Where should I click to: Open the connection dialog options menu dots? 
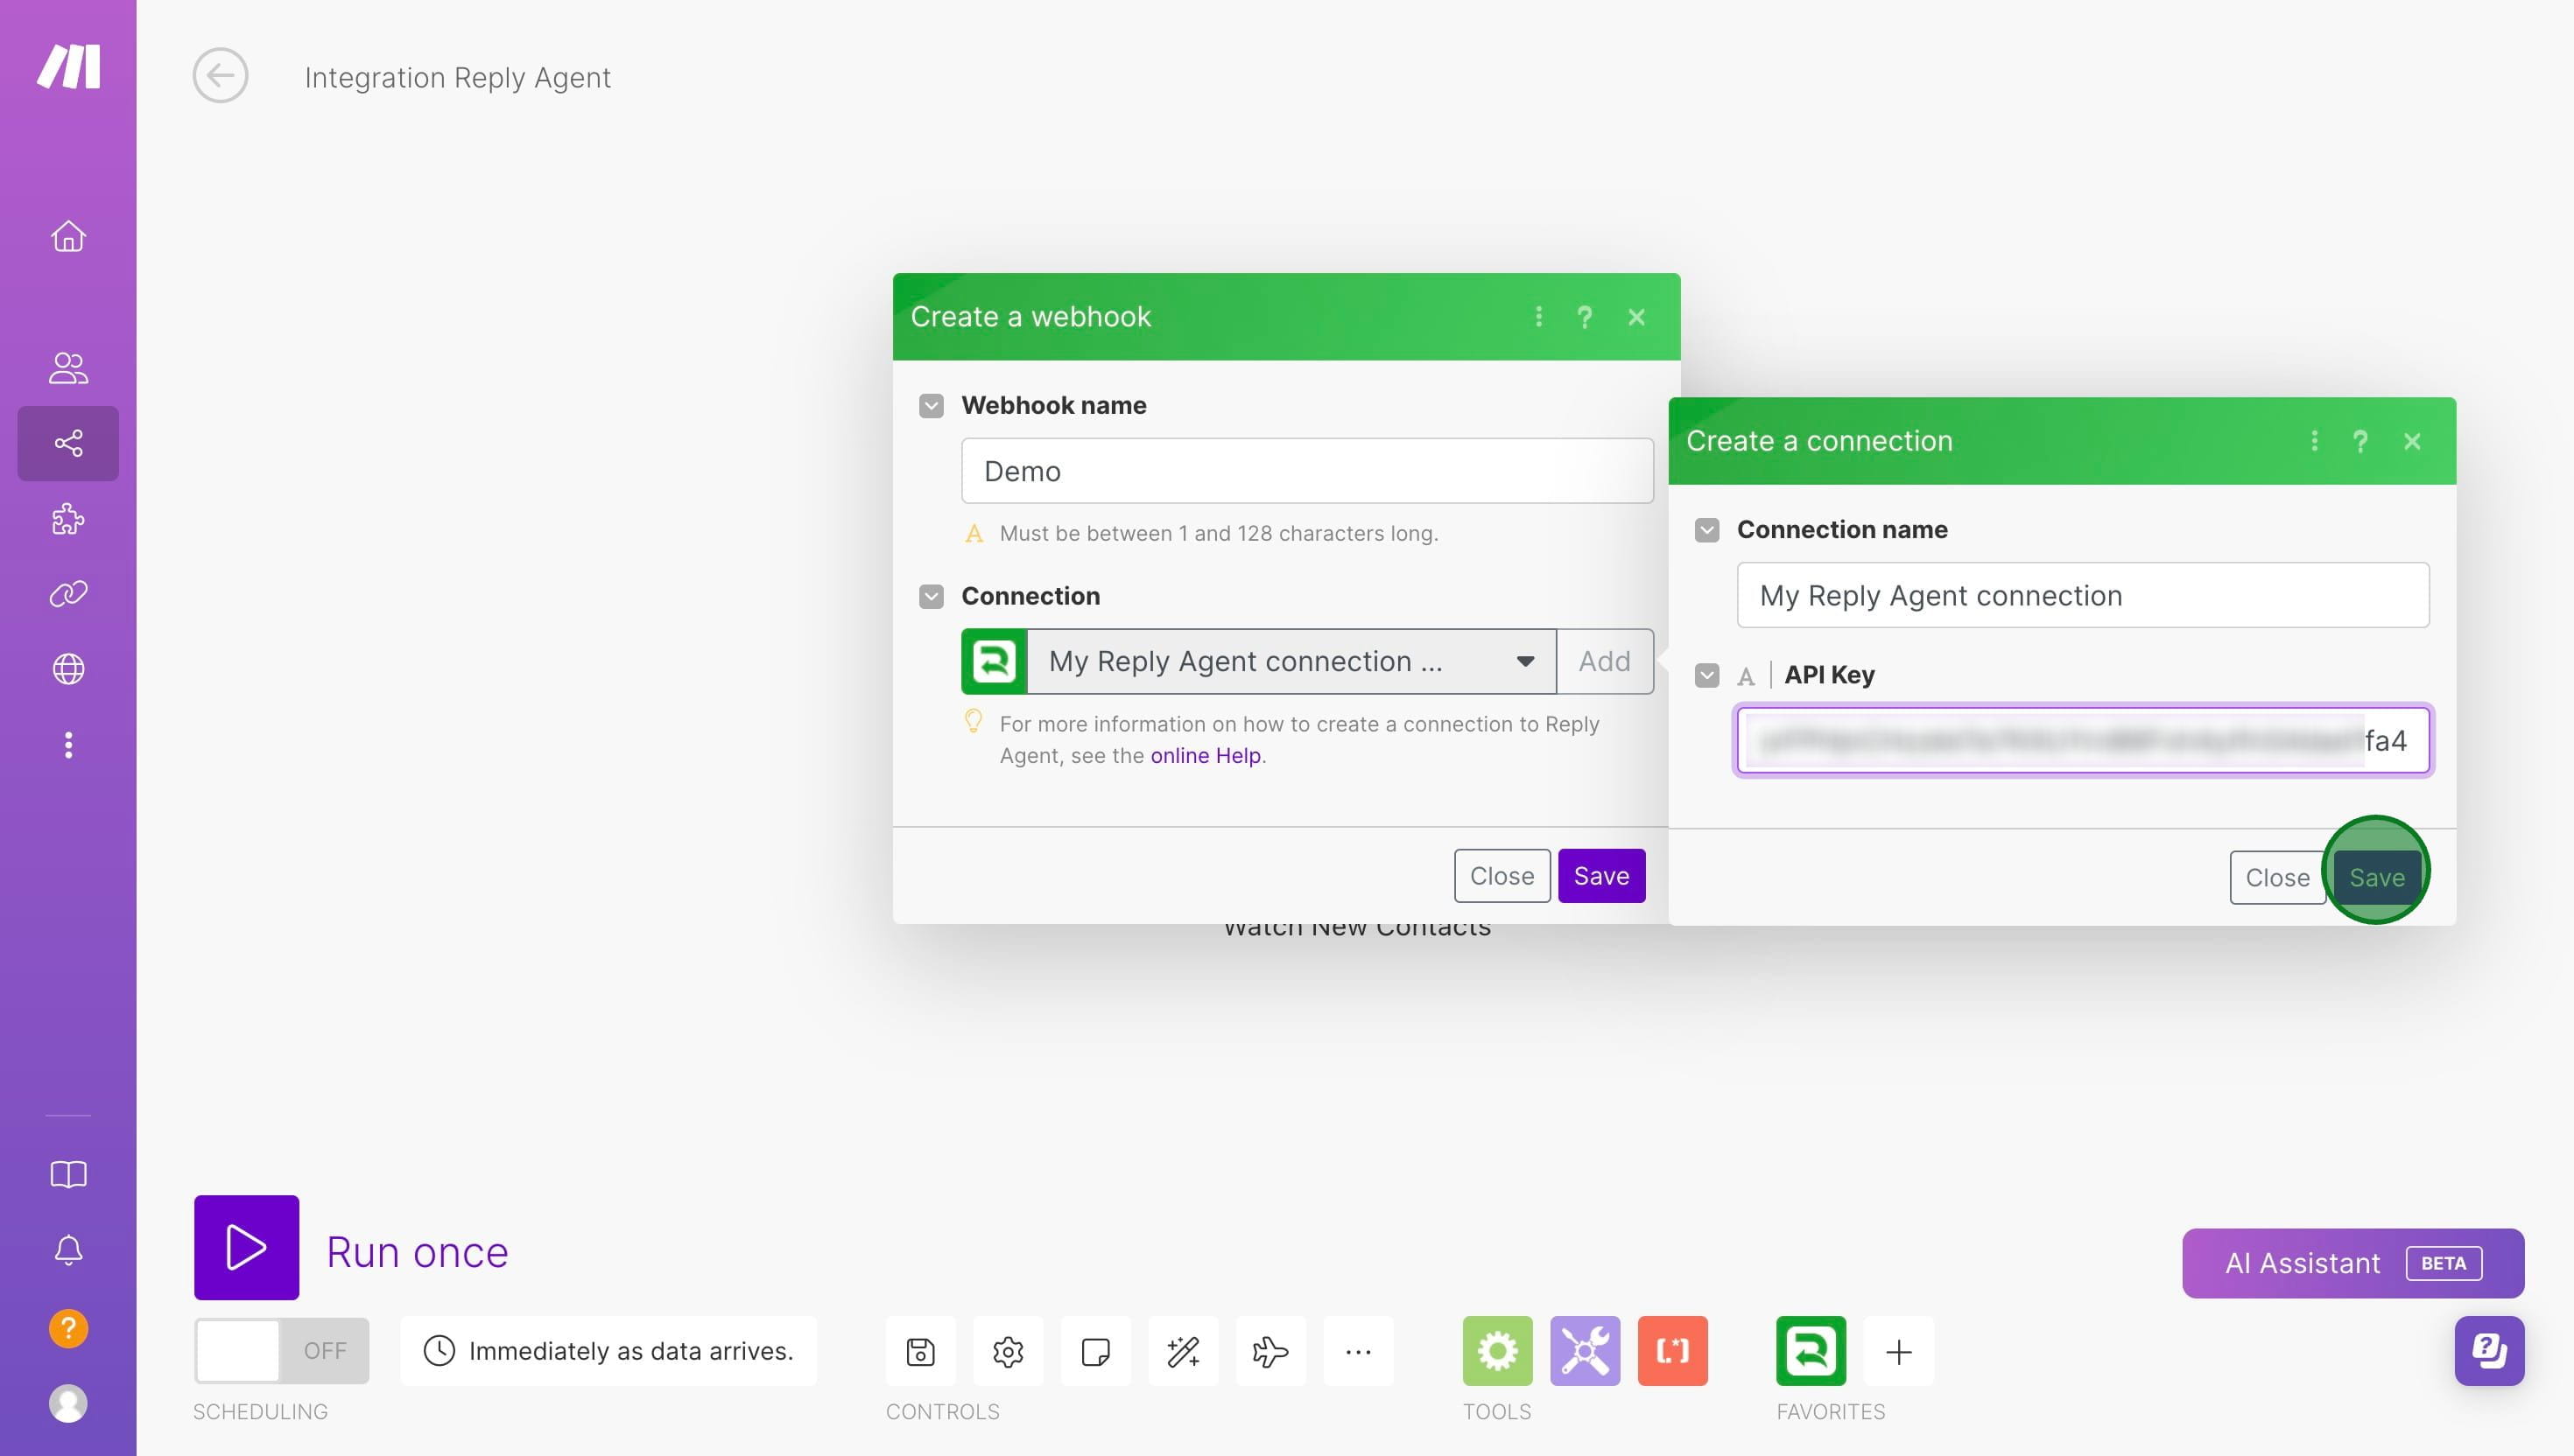pyautogui.click(x=2314, y=441)
